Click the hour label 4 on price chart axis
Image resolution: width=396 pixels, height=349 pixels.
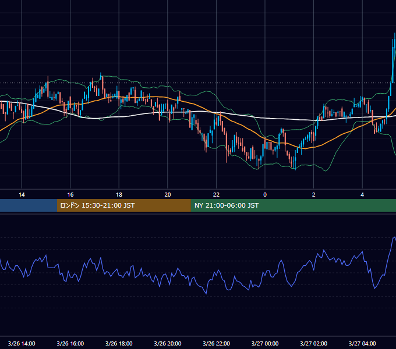362,195
